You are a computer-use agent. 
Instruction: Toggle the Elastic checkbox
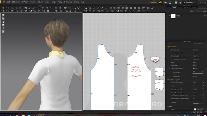click(x=194, y=62)
